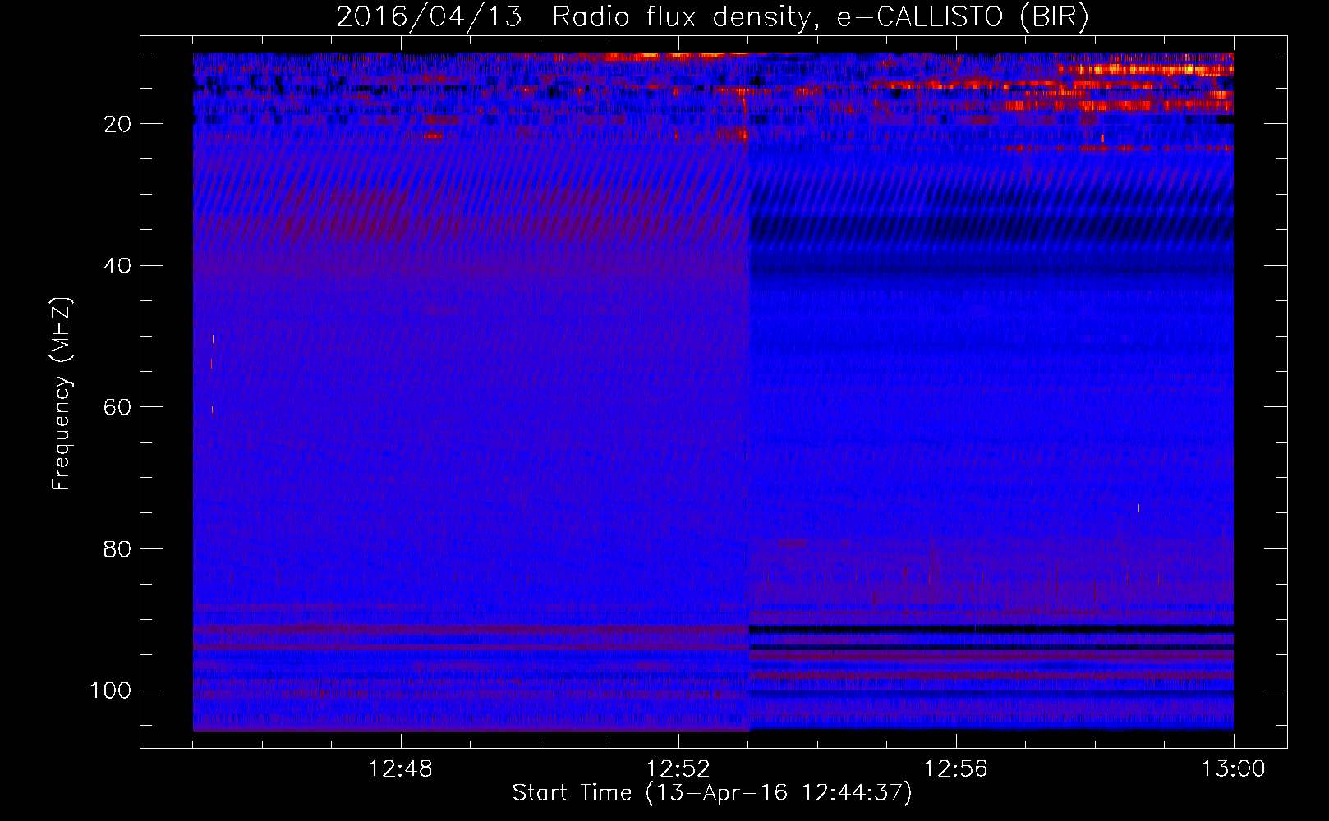Click the 60 MHz frequency tick label
Image resolution: width=1329 pixels, height=821 pixels.
118,407
